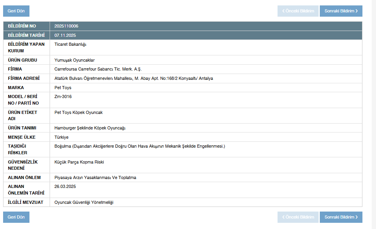Screen dimensions: 376x229
Task: Select the Ticaret Bakanlığı value
Action: coord(70,44)
